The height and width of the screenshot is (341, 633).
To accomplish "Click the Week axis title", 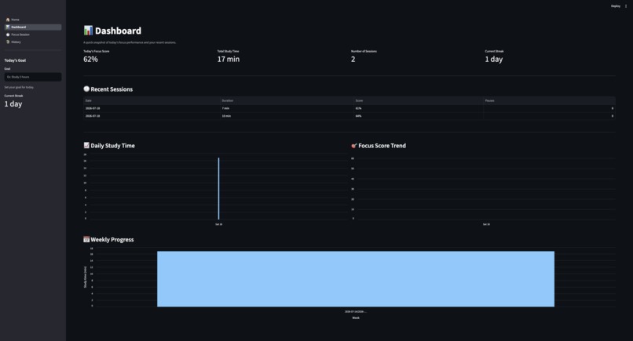I will click(356, 317).
